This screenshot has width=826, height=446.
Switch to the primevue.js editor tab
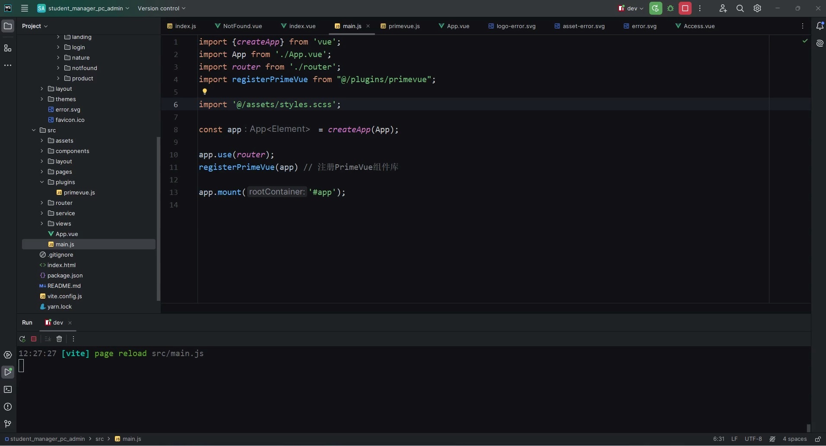403,26
